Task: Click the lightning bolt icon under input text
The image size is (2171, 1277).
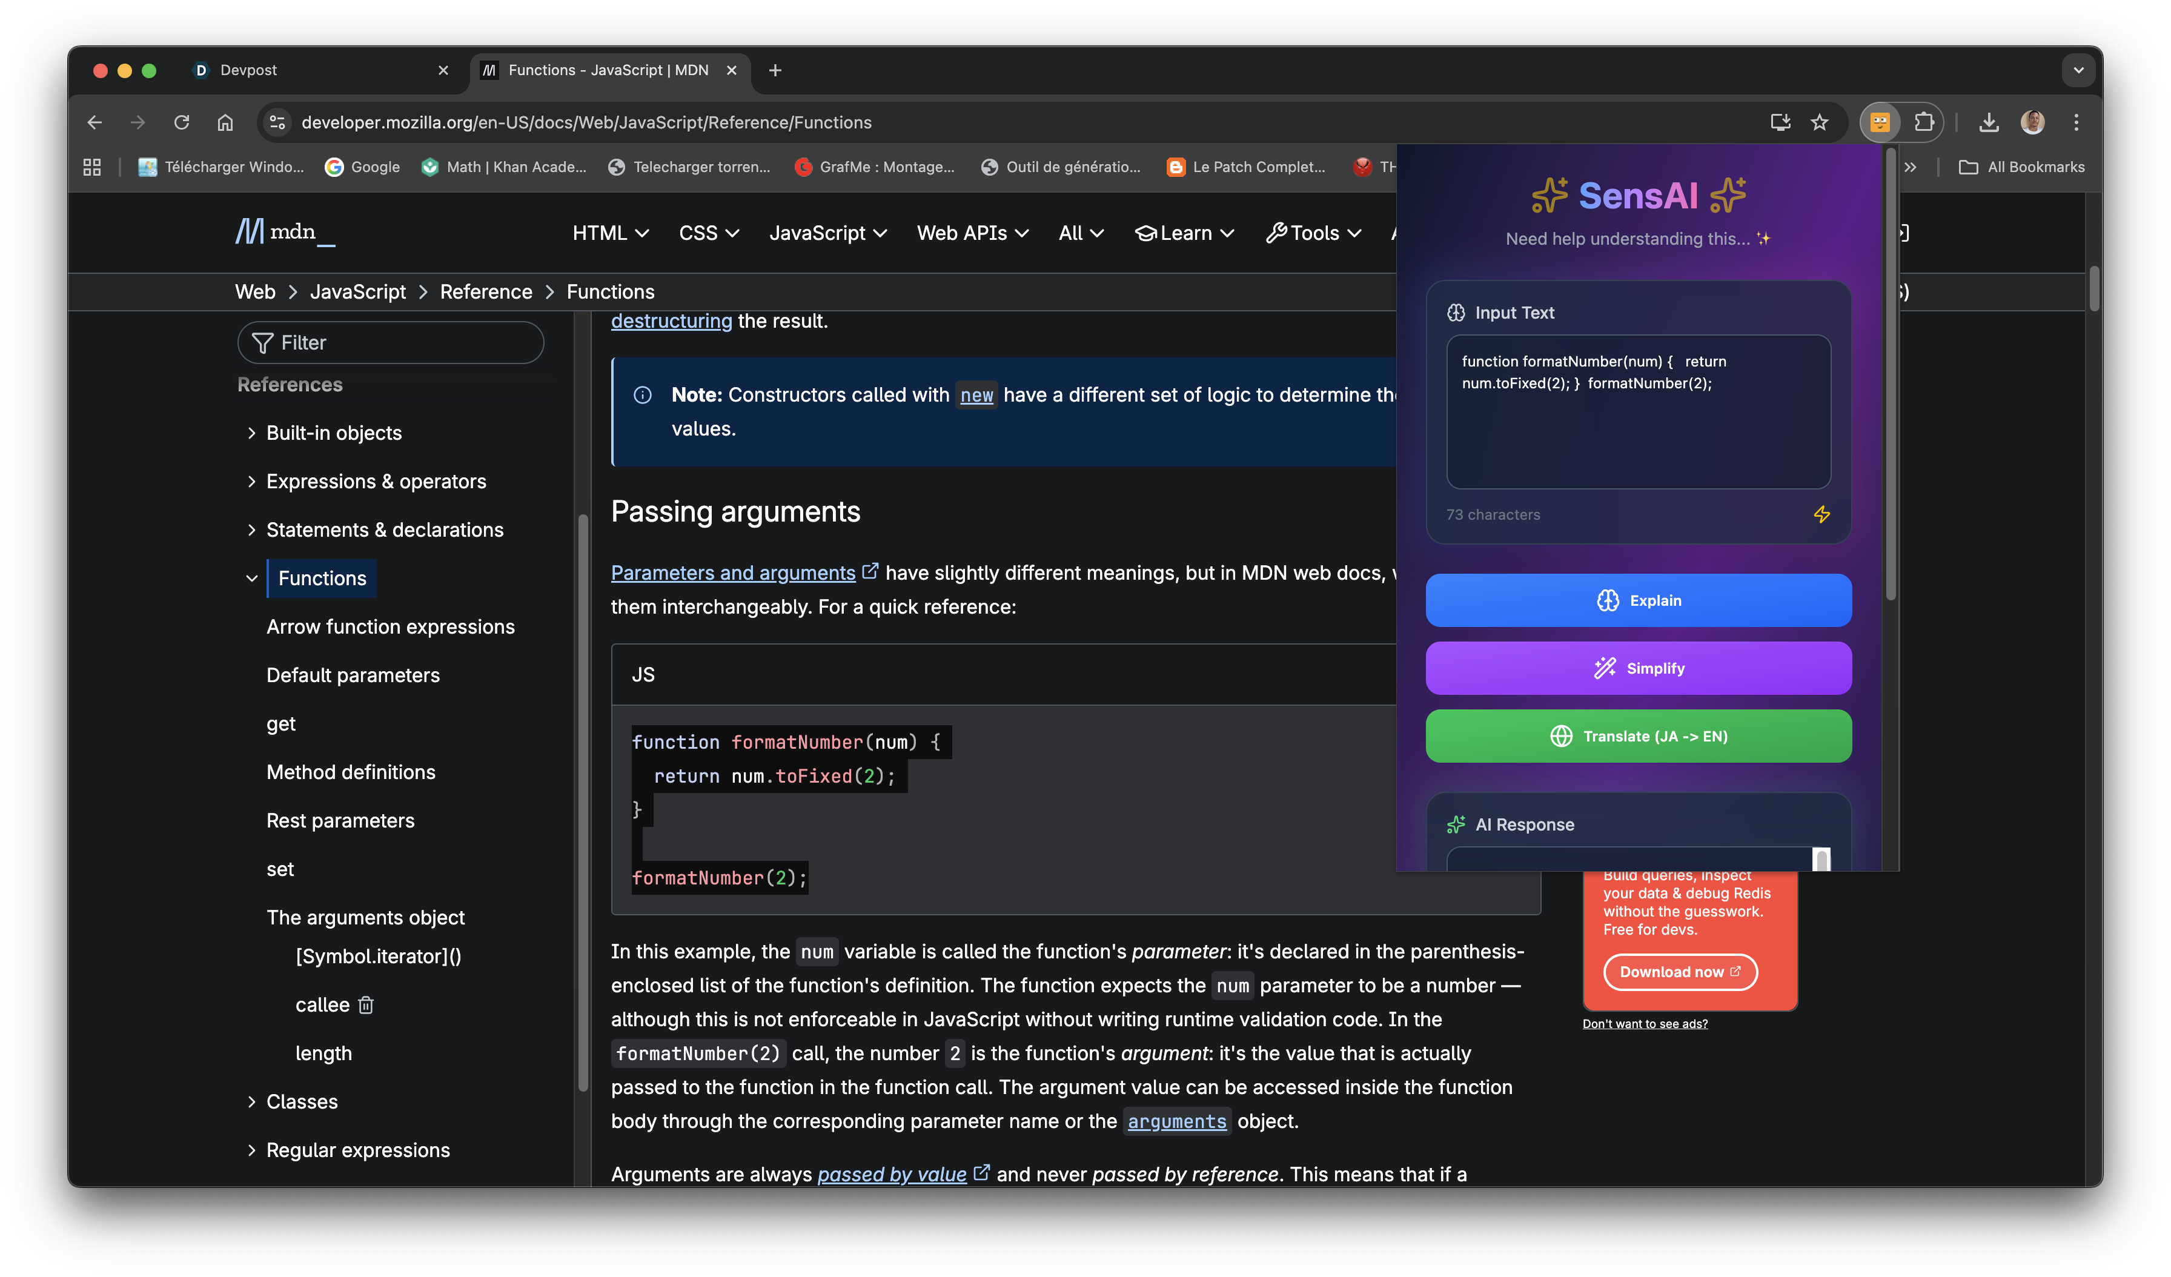Action: coord(1821,514)
